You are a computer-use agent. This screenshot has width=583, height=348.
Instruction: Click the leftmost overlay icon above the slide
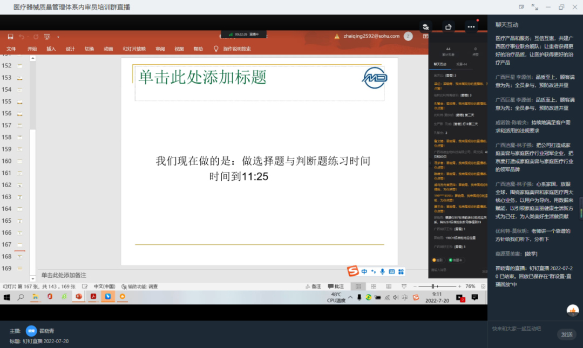426,27
